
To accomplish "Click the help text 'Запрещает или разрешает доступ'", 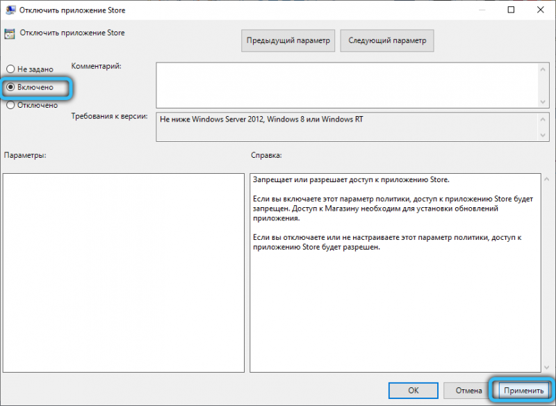I will tap(351, 180).
